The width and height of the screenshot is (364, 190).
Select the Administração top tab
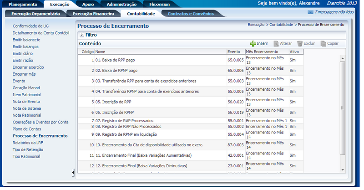[x=121, y=4]
